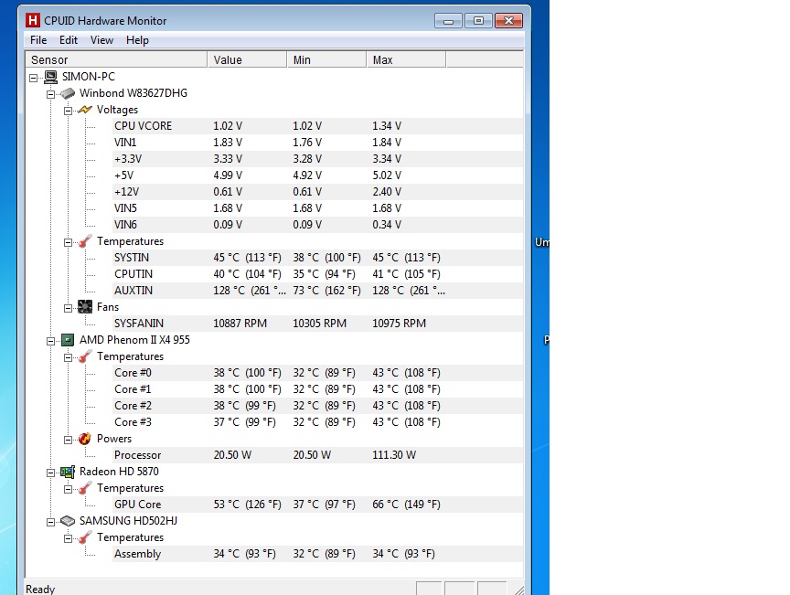
Task: Close the CPUID Hardware Monitor window
Action: point(508,21)
